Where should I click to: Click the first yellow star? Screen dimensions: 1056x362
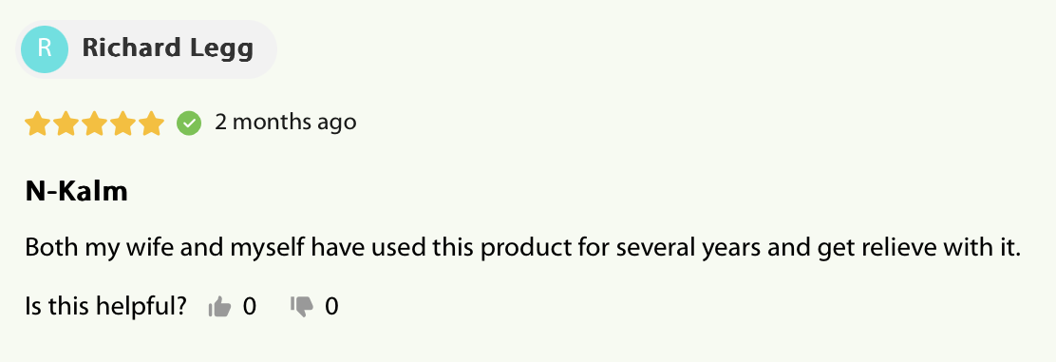pyautogui.click(x=38, y=124)
